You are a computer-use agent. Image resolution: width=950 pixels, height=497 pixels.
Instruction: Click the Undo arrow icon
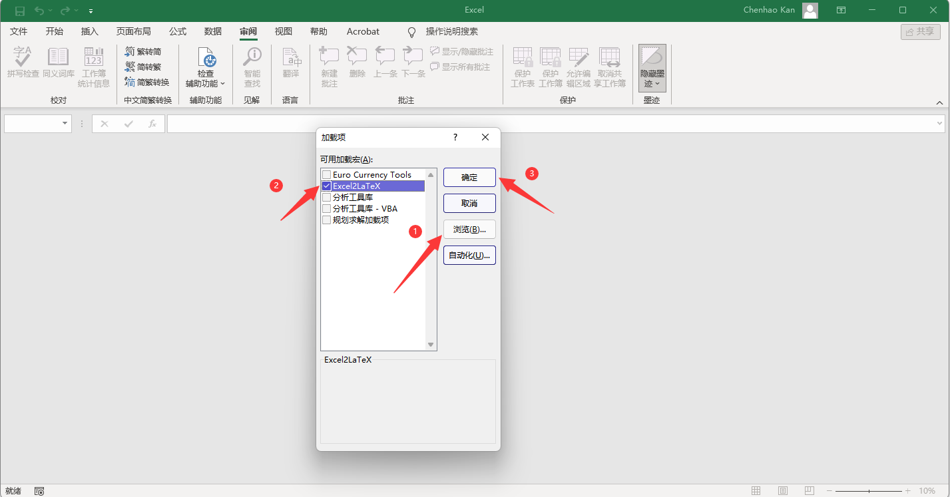[x=39, y=11]
